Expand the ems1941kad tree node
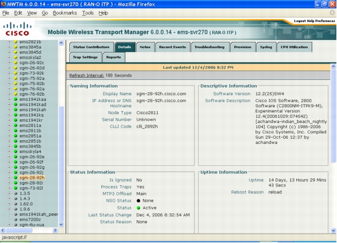Viewport: 337px width, 243px height. point(9,105)
